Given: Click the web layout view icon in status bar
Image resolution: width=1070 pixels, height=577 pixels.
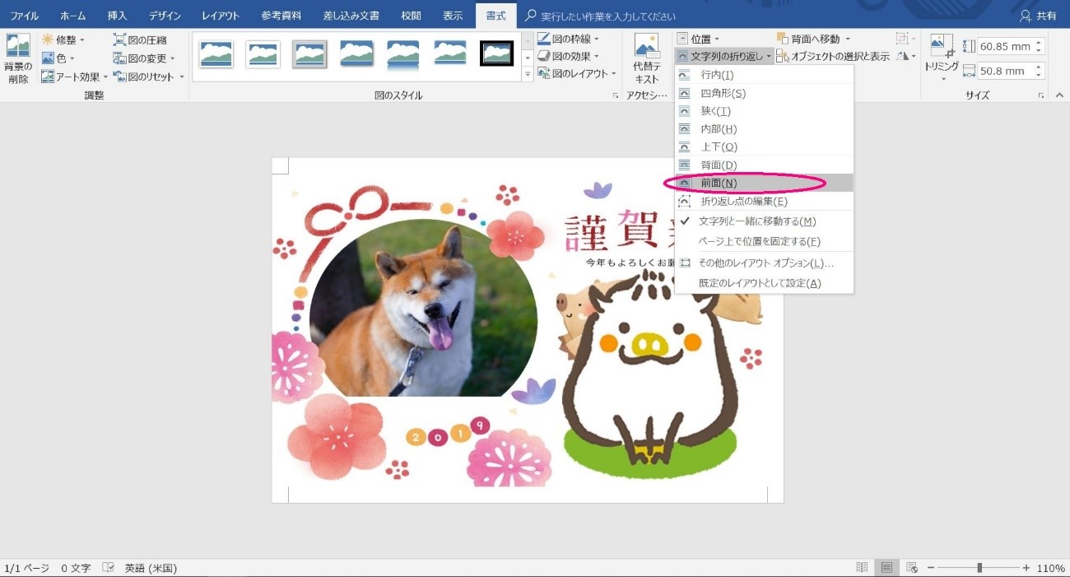Looking at the screenshot, I should 911,568.
